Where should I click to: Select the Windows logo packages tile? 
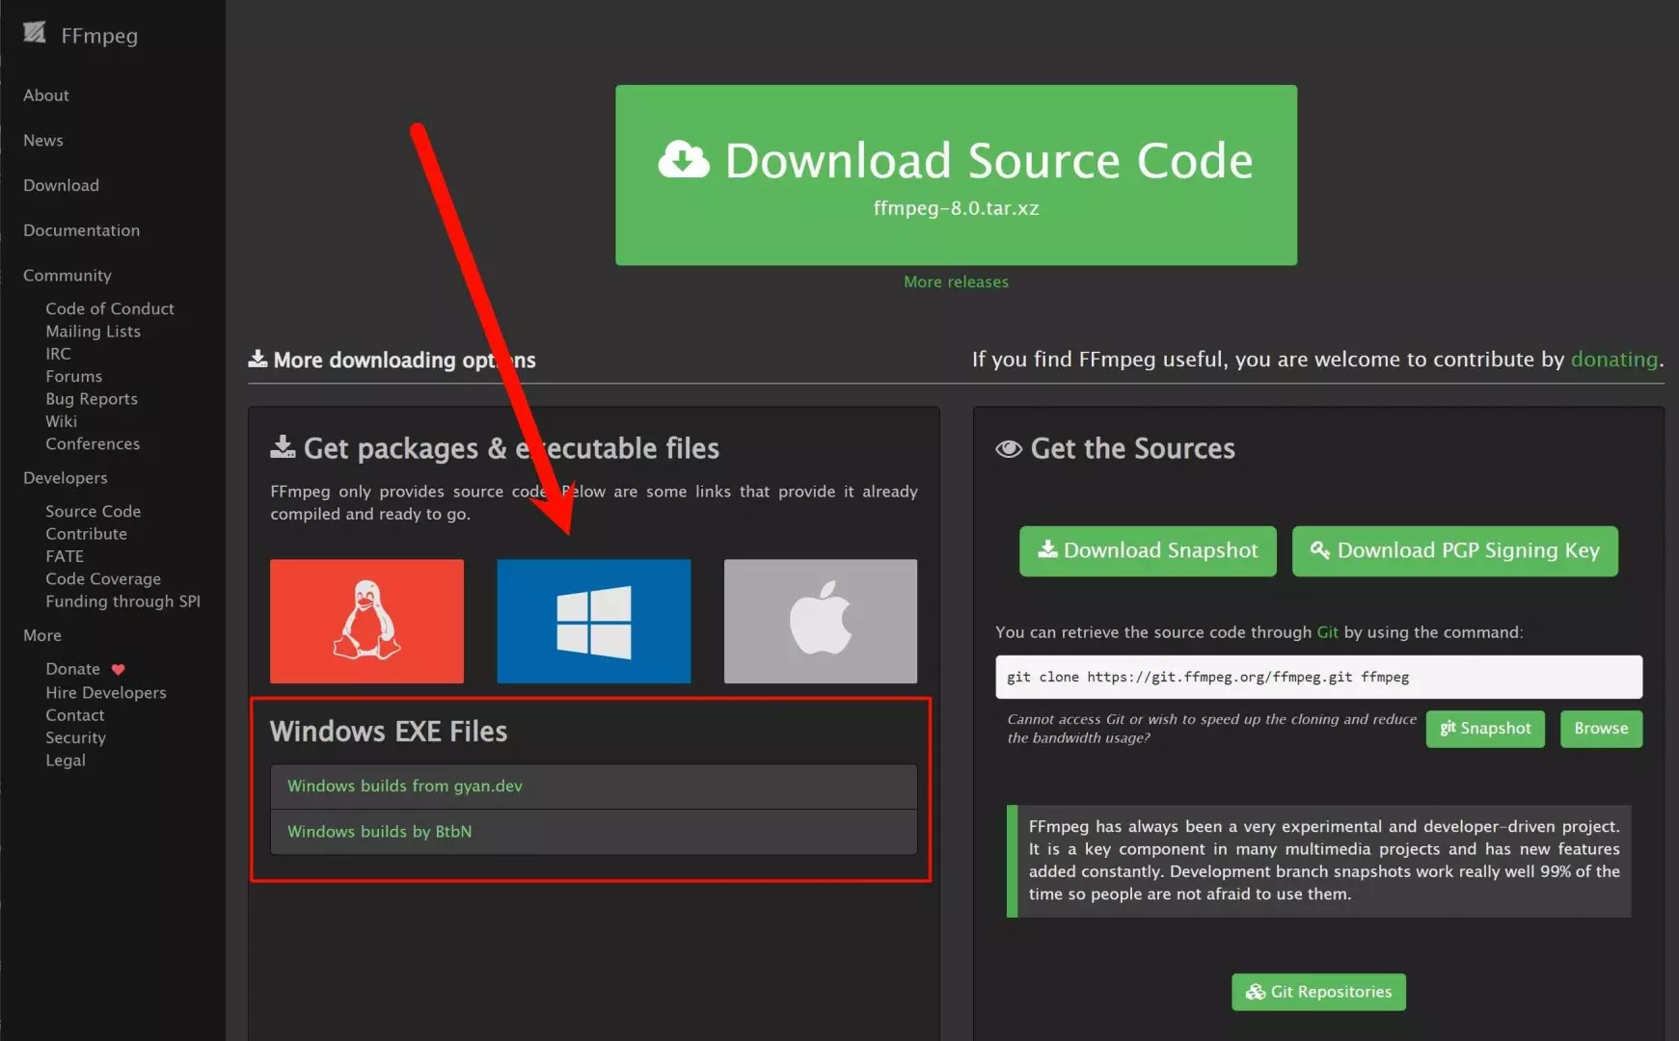(x=593, y=621)
